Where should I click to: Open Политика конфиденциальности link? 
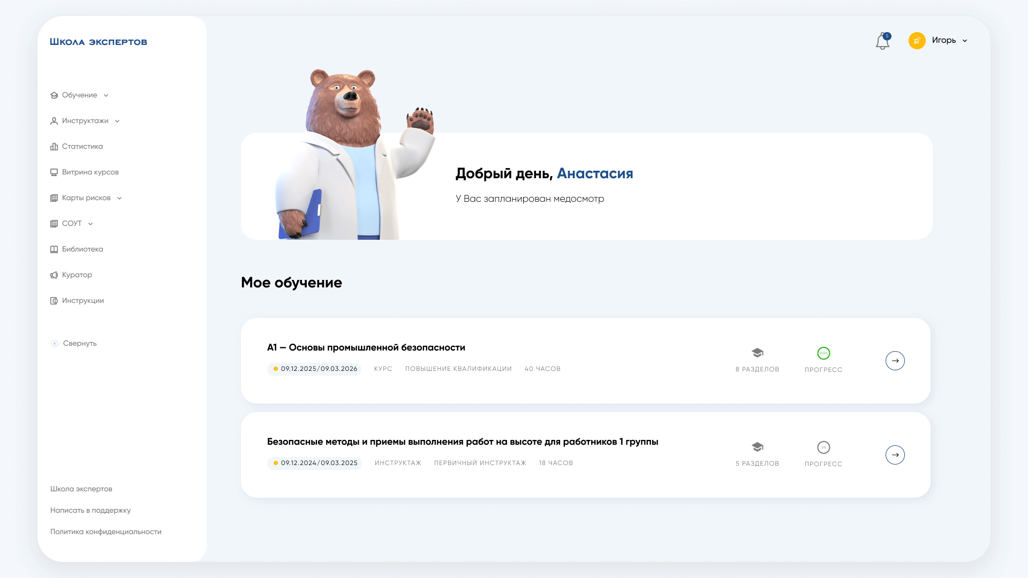106,532
